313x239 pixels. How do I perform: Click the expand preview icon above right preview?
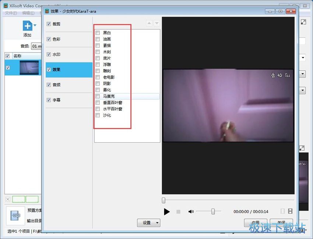(302, 148)
